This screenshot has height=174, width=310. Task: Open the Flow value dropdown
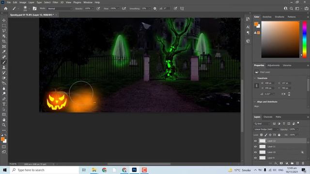pyautogui.click(x=118, y=9)
